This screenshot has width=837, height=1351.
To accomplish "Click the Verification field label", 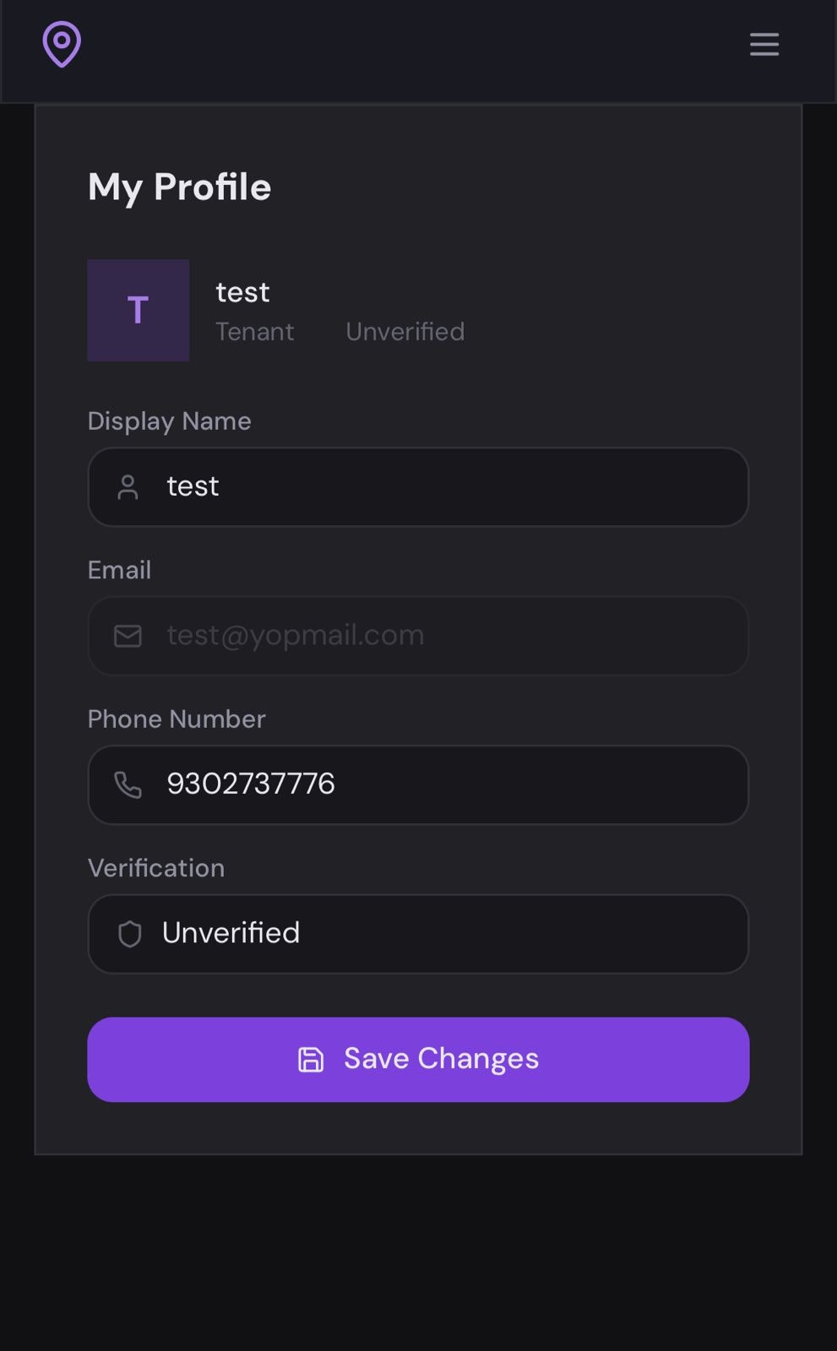I will click(x=155, y=868).
